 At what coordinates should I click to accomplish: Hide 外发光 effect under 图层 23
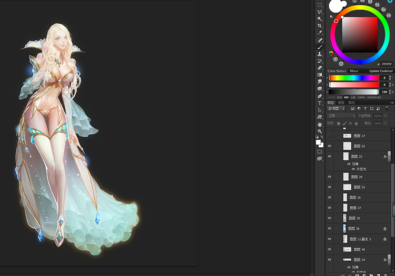click(x=353, y=169)
